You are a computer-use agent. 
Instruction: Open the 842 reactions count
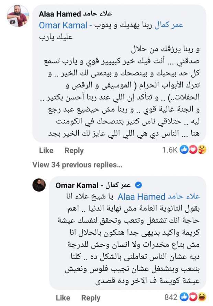(171, 297)
